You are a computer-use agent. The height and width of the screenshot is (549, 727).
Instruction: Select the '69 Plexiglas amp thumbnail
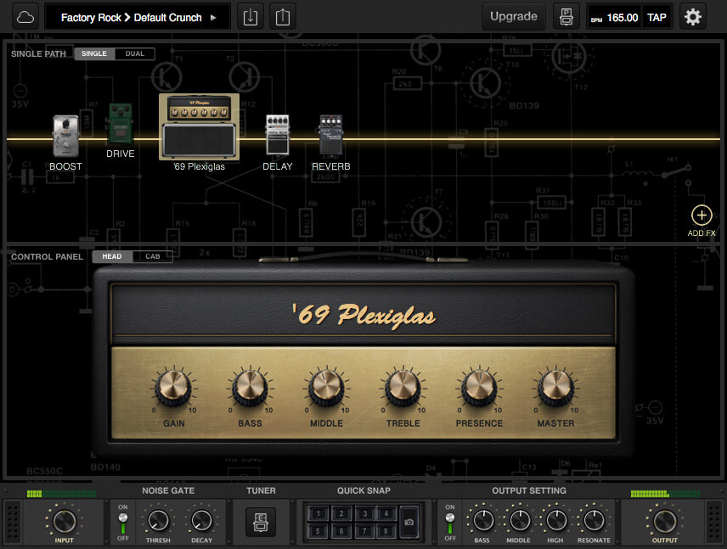pyautogui.click(x=199, y=126)
